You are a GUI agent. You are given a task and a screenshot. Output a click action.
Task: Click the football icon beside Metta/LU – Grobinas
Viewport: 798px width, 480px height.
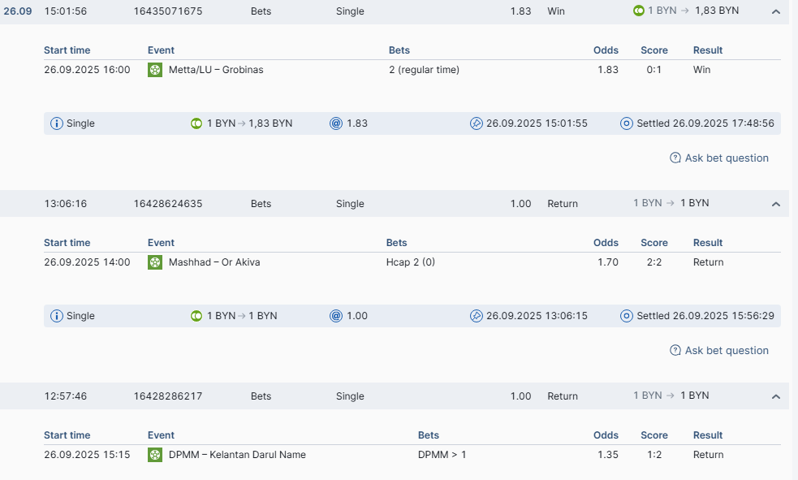pyautogui.click(x=155, y=70)
